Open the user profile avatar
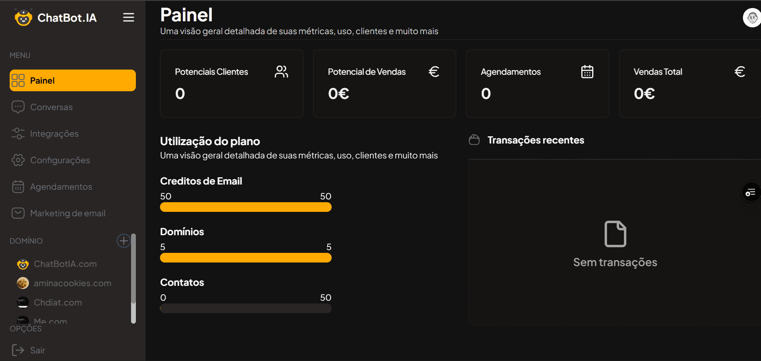The image size is (761, 361). 752,18
